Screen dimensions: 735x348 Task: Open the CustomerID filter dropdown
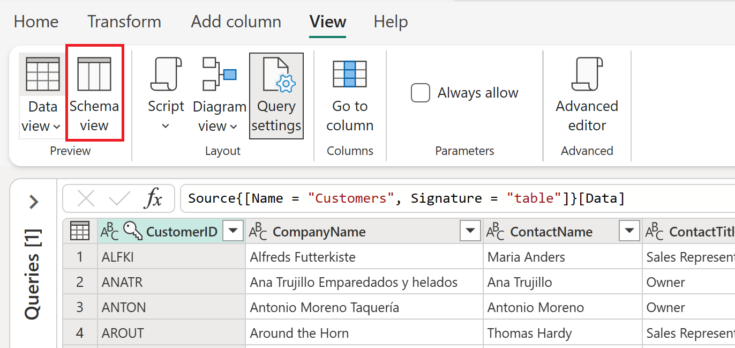coord(232,231)
